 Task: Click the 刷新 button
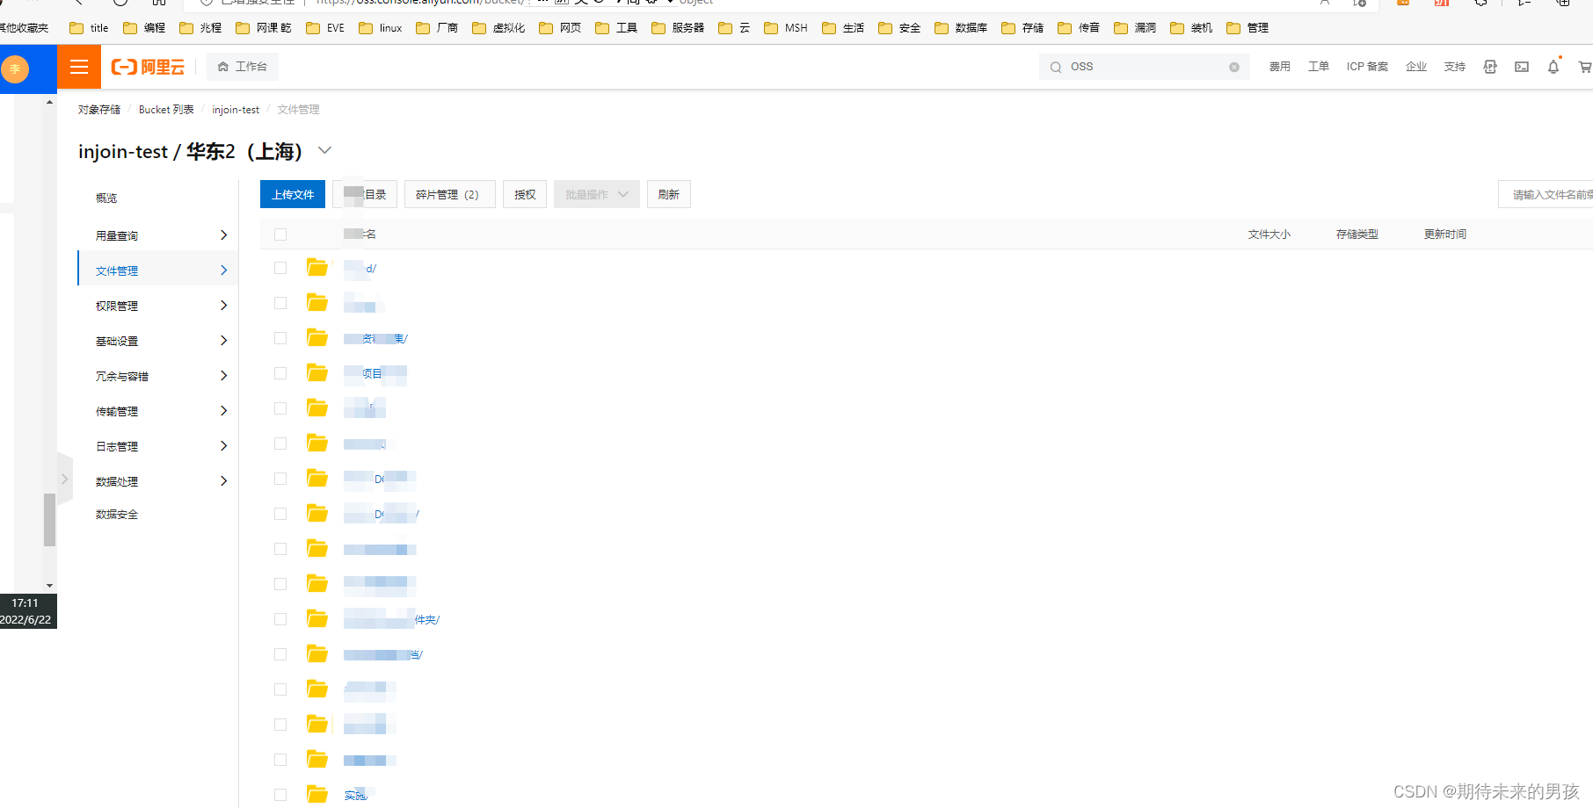669,194
